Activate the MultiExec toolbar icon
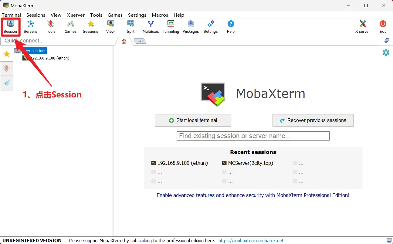This screenshot has width=393, height=244. [x=151, y=27]
